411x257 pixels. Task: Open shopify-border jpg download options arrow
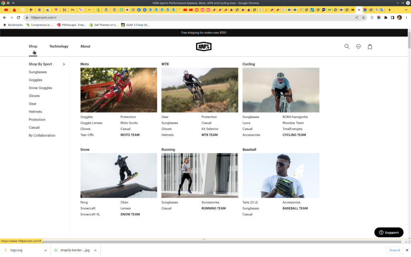click(95, 250)
